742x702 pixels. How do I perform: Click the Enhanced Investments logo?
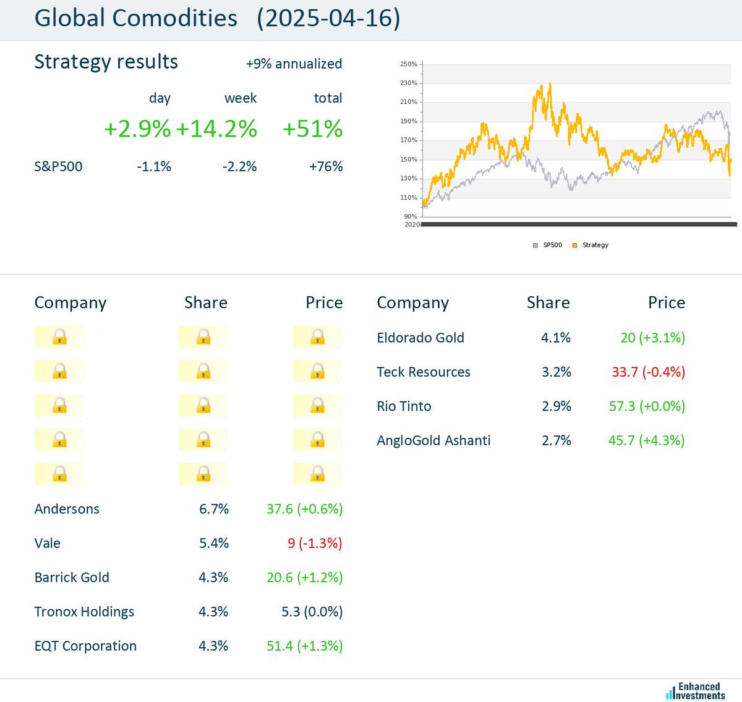click(x=696, y=691)
